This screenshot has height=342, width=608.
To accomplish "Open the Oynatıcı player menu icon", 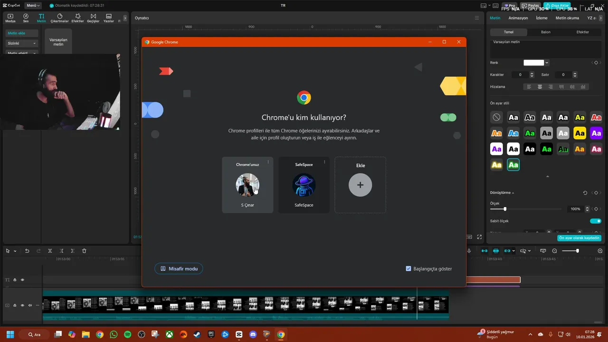I will 477,18.
